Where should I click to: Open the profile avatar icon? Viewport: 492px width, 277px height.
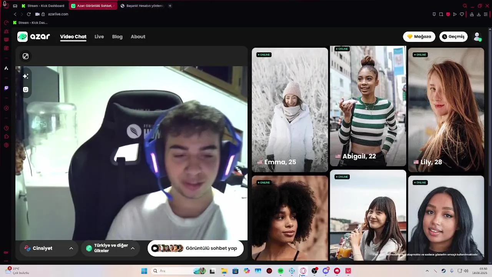coord(477,37)
